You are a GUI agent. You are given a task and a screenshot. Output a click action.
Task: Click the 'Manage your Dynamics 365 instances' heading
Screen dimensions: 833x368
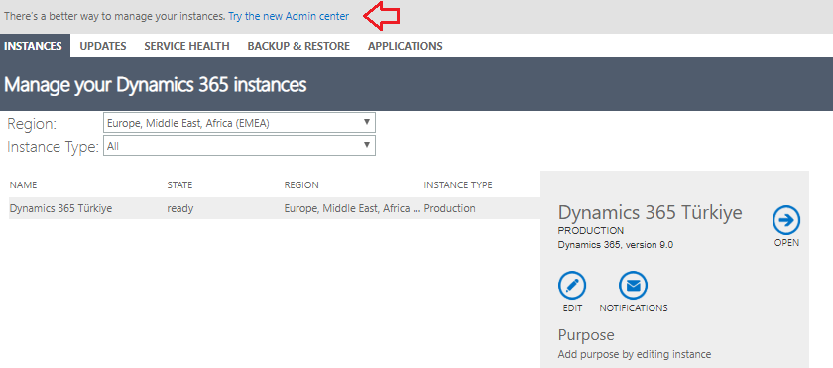[x=155, y=84]
